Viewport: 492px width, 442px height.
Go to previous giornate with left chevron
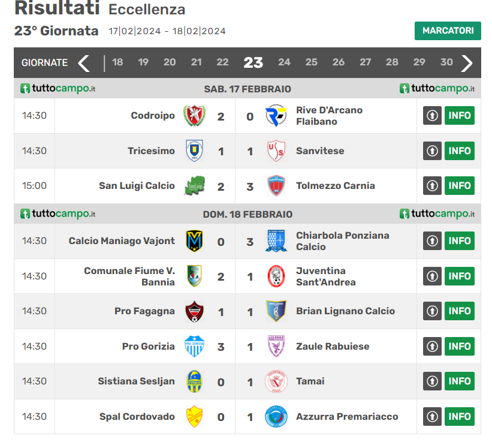click(x=84, y=63)
